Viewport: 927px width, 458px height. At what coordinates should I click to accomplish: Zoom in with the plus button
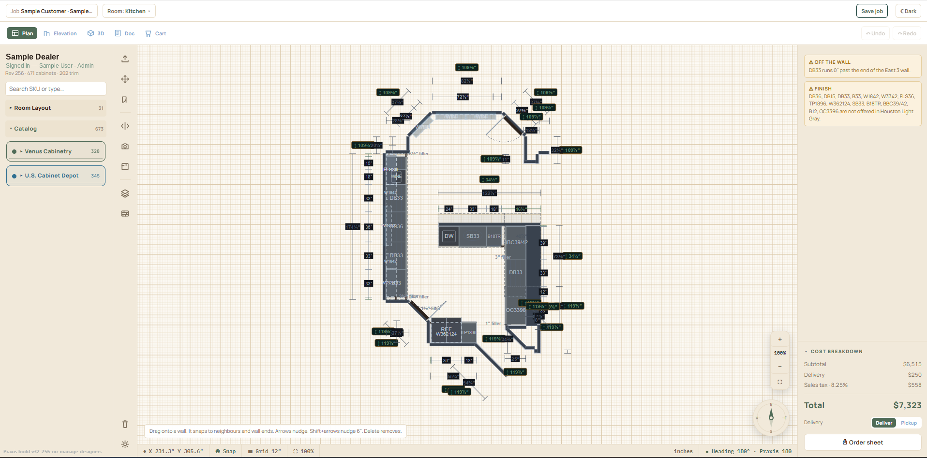pos(780,340)
